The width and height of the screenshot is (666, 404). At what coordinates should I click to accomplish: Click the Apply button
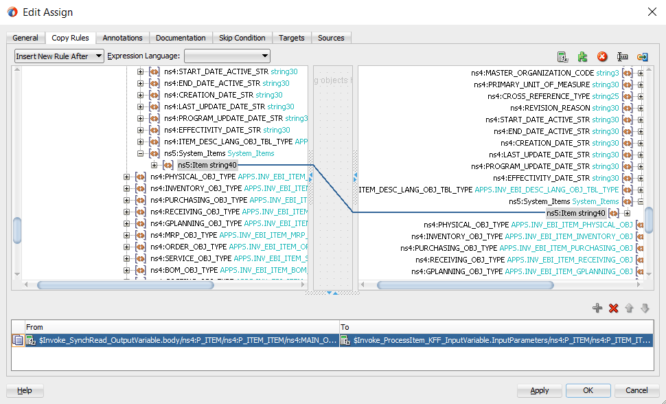[540, 390]
